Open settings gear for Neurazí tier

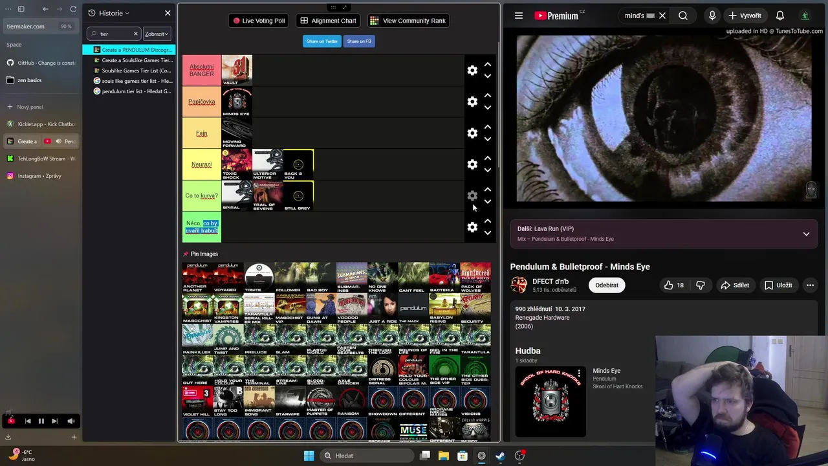tap(472, 164)
